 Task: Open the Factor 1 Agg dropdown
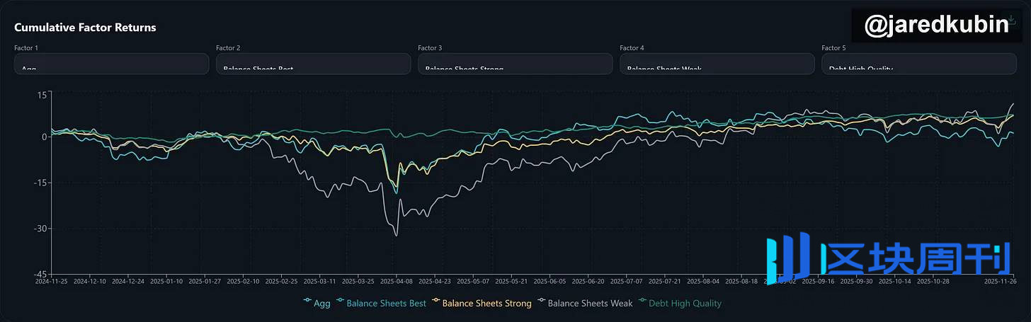click(x=111, y=64)
